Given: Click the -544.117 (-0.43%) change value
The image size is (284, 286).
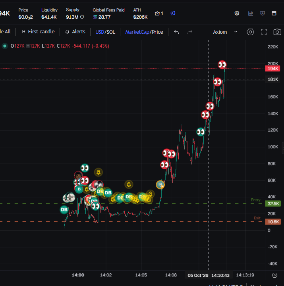Looking at the screenshot, I should (91, 46).
